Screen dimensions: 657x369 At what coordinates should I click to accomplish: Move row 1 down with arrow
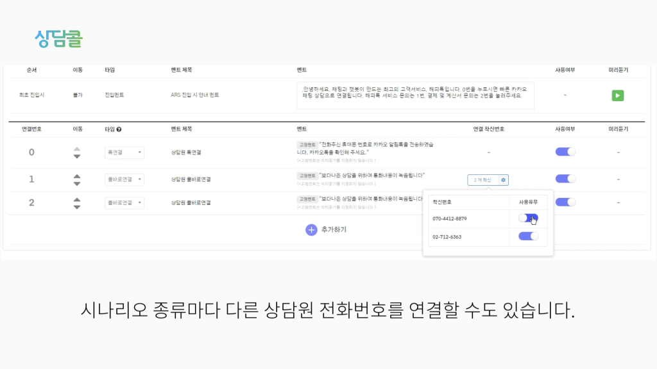77,184
